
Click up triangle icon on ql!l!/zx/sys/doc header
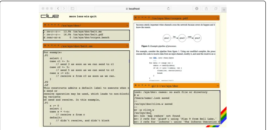pos(146,85)
